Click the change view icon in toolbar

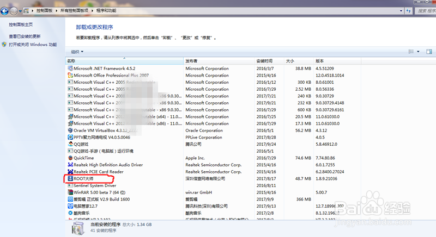pos(411,52)
